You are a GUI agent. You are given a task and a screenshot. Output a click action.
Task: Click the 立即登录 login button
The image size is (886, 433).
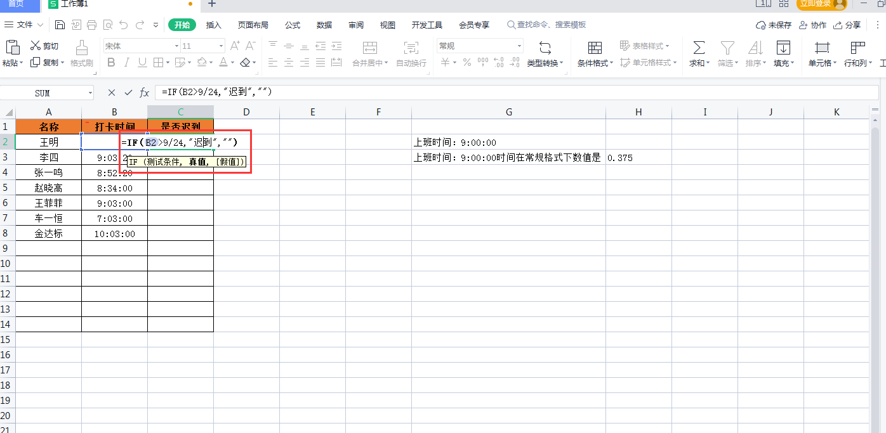tap(823, 4)
